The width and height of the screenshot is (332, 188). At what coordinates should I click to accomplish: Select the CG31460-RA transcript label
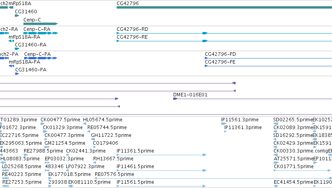[31, 45]
